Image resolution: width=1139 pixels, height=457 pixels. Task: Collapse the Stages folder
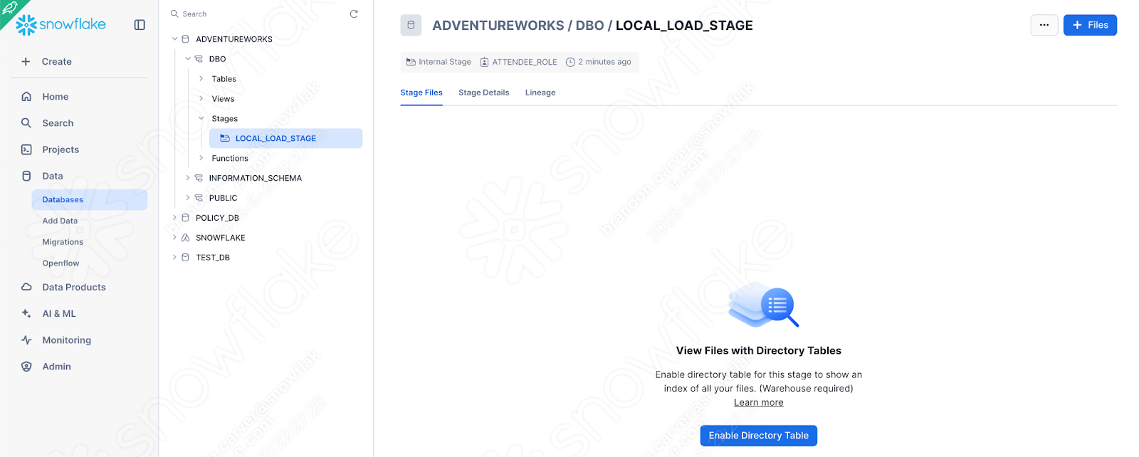[x=201, y=119]
